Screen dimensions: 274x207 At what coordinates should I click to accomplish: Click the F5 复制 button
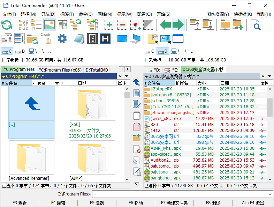(97, 203)
